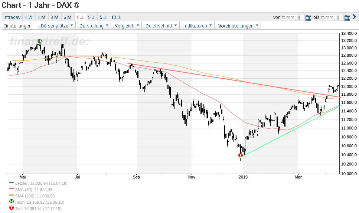
Task: Switch to the 3 J. timeframe
Action: [92, 17]
